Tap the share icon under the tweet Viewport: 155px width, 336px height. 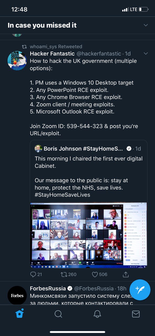[126, 274]
